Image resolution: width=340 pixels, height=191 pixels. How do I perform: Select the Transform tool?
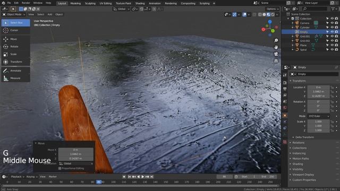pos(15,62)
